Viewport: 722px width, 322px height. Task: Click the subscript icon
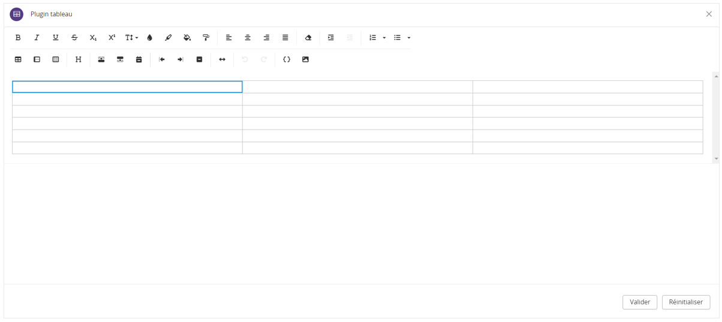tap(93, 38)
